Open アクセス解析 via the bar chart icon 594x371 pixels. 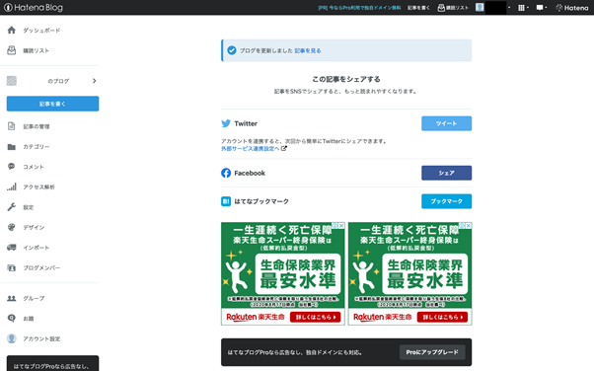[x=12, y=186]
